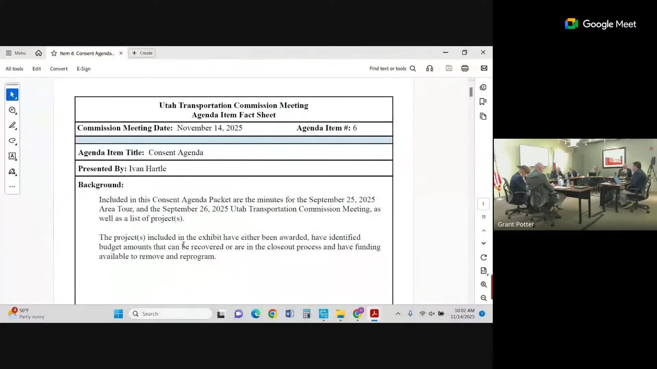Zoom in using magnifier plus icon
The width and height of the screenshot is (657, 369).
484,284
